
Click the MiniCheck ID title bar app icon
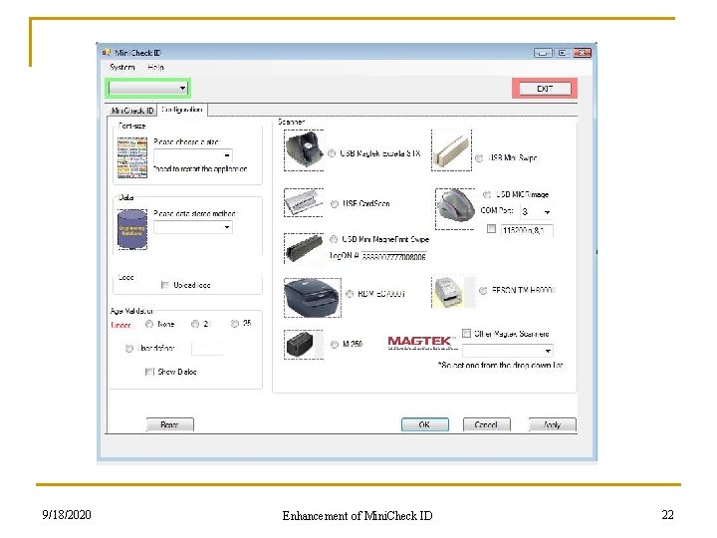107,53
